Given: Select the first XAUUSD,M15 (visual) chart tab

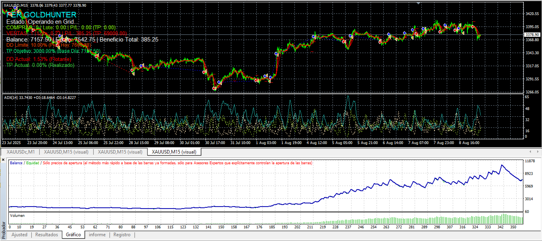Looking at the screenshot, I should pos(66,152).
